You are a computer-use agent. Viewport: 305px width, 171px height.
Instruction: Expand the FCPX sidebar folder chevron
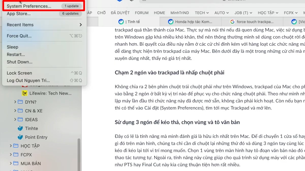point(11,155)
